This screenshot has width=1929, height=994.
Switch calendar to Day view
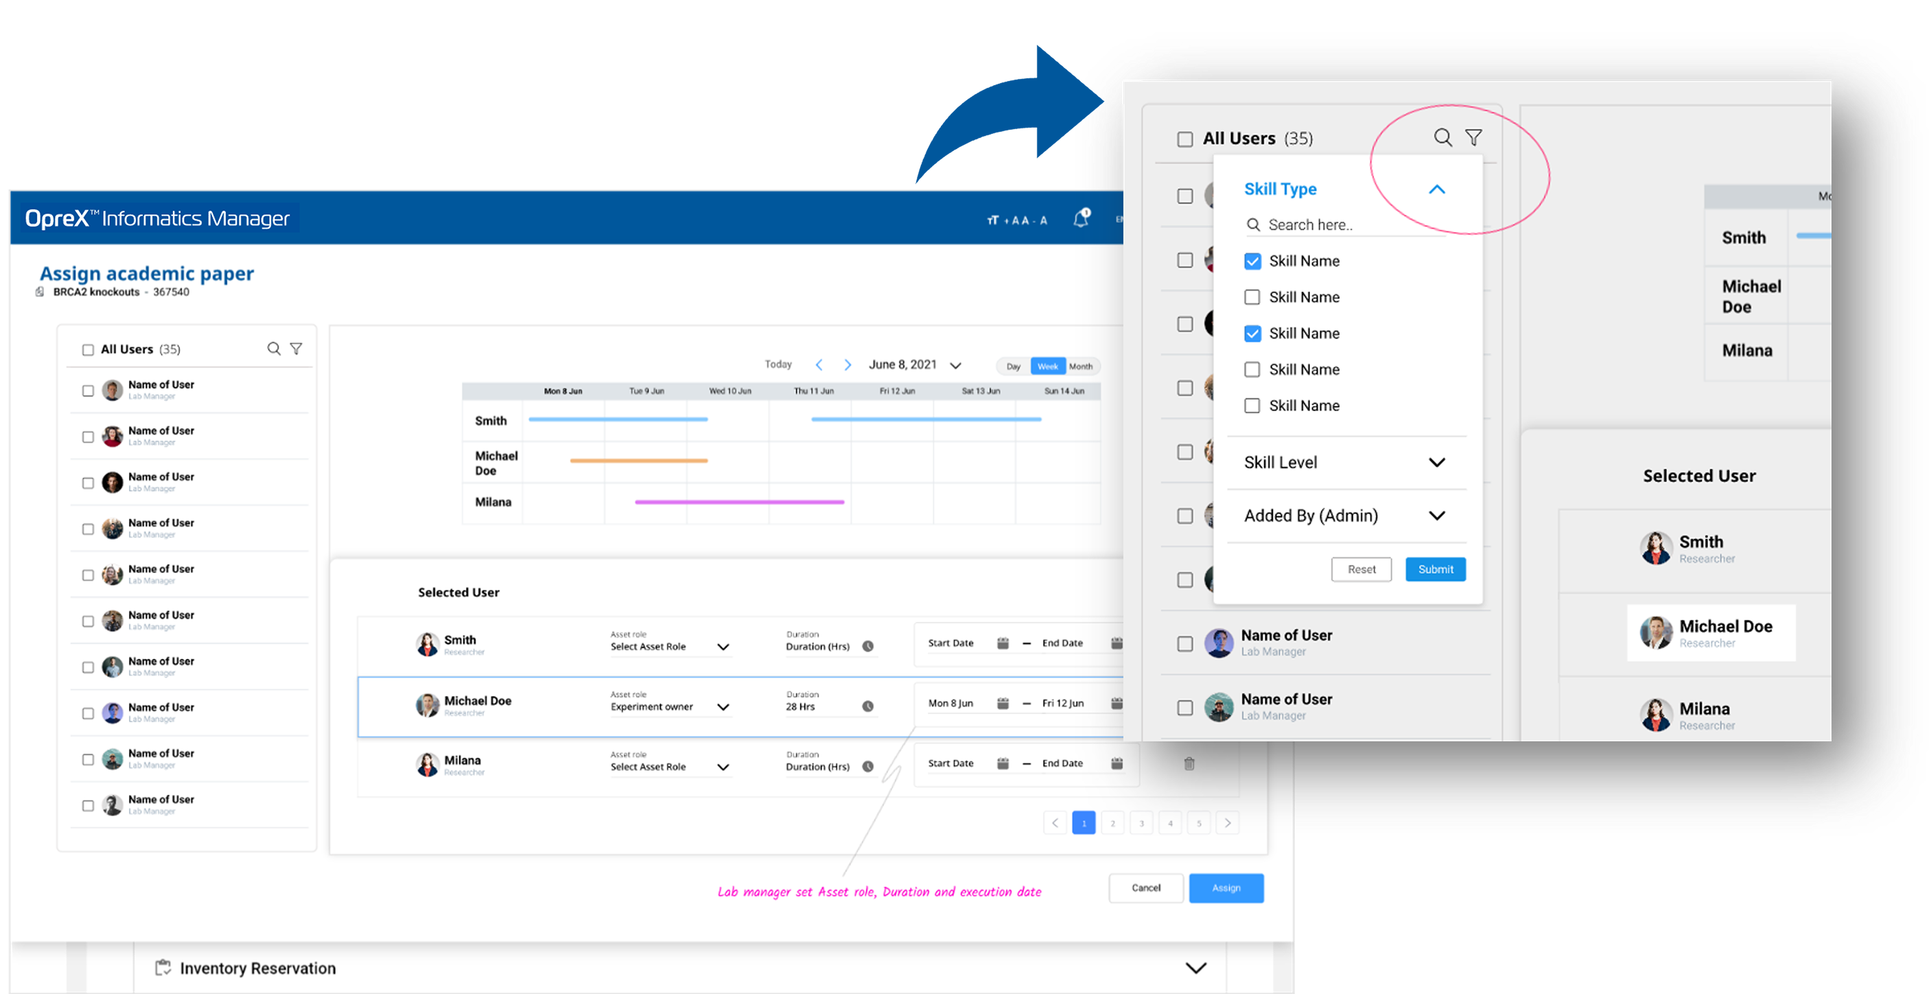[x=1013, y=367]
